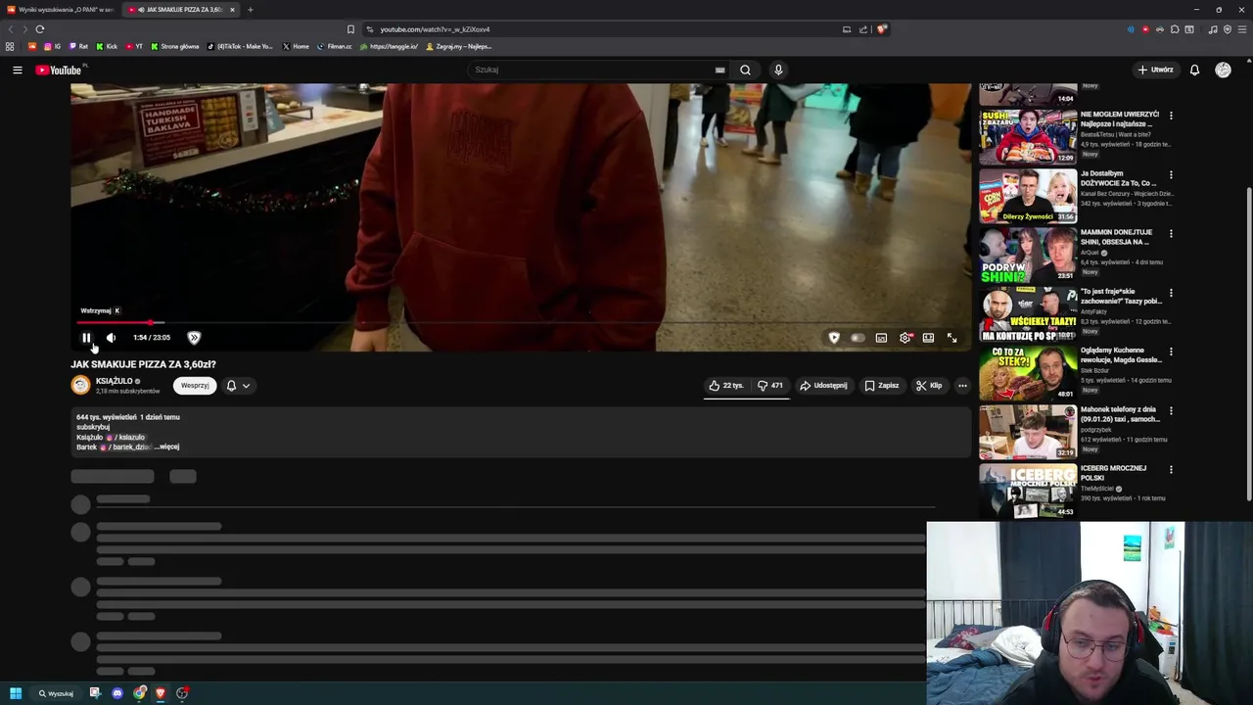The image size is (1253, 705).
Task: Open the subtitles button in the player
Action: (881, 338)
